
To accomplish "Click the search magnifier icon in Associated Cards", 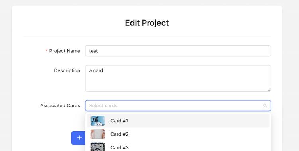I will (x=265, y=105).
